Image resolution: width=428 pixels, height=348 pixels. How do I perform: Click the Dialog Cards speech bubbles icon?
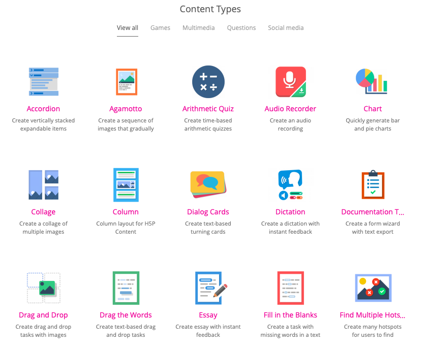click(x=208, y=185)
